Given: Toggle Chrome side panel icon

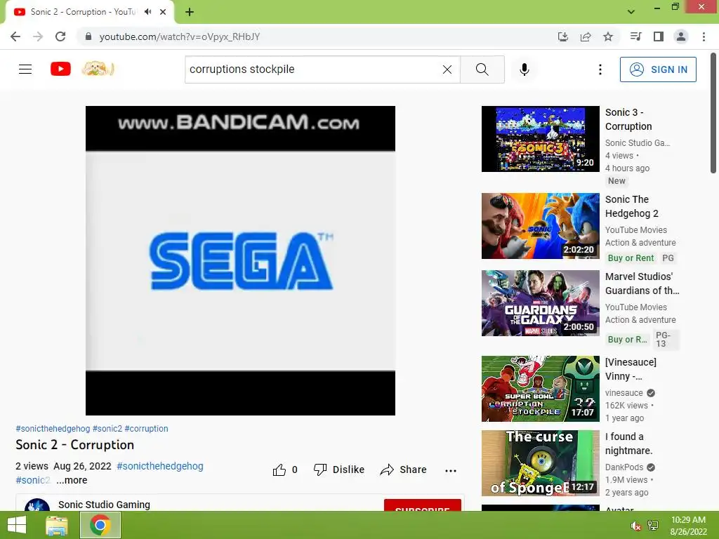Looking at the screenshot, I should (659, 36).
